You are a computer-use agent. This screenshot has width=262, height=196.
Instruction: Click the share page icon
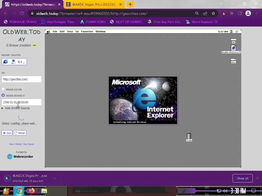(205, 13)
